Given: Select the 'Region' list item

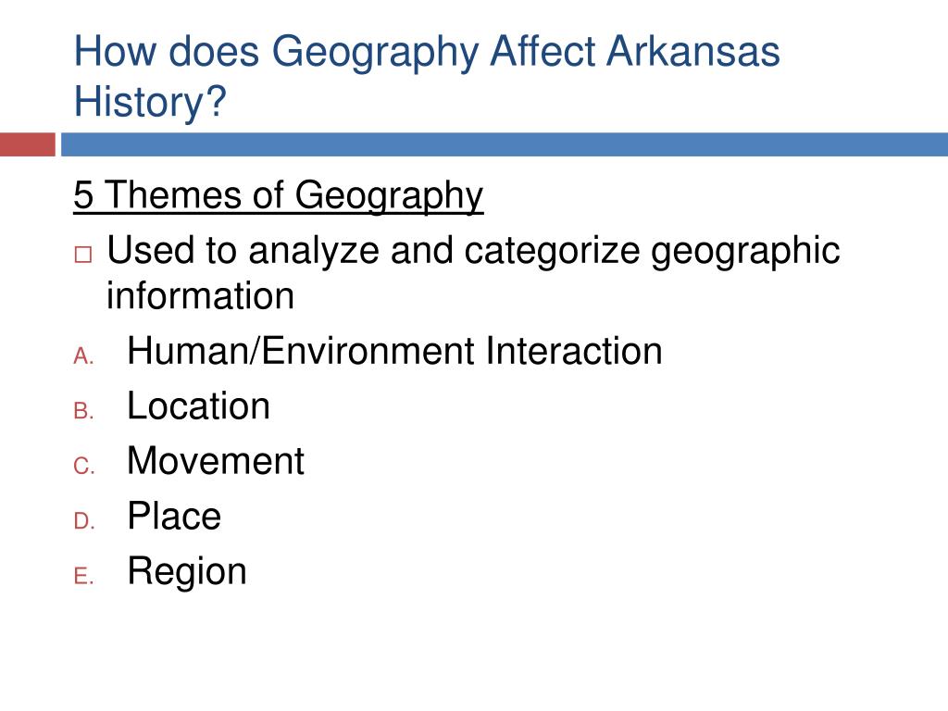Looking at the screenshot, I should [187, 572].
